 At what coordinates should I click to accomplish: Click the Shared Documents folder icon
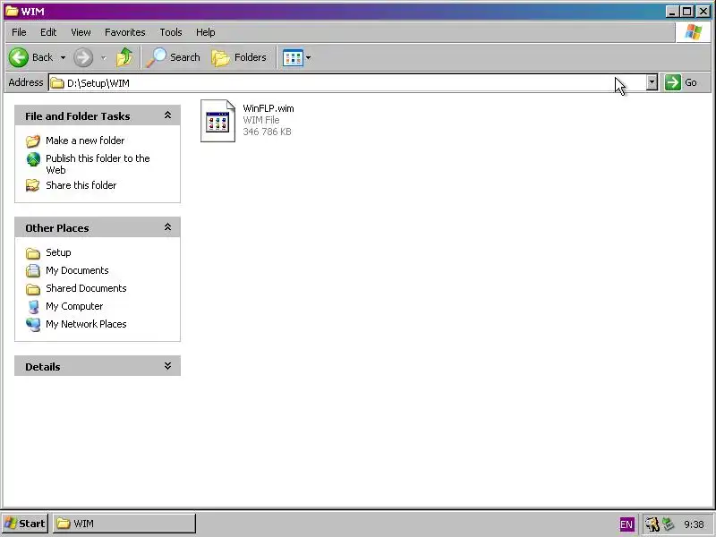point(33,288)
